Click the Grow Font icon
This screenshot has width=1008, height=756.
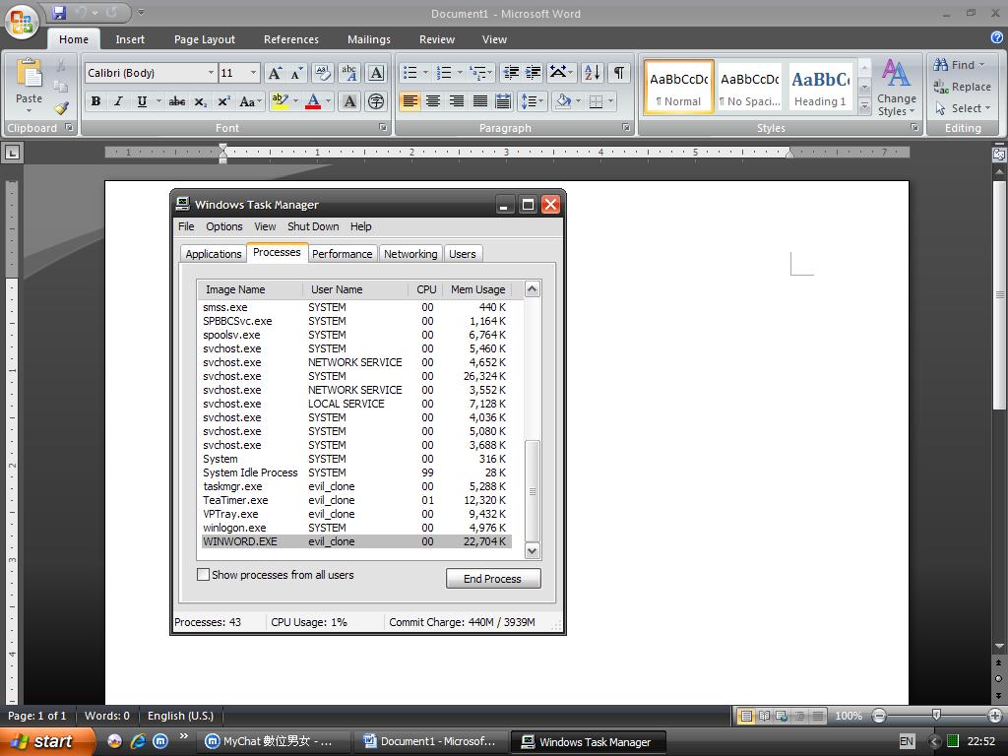point(275,73)
